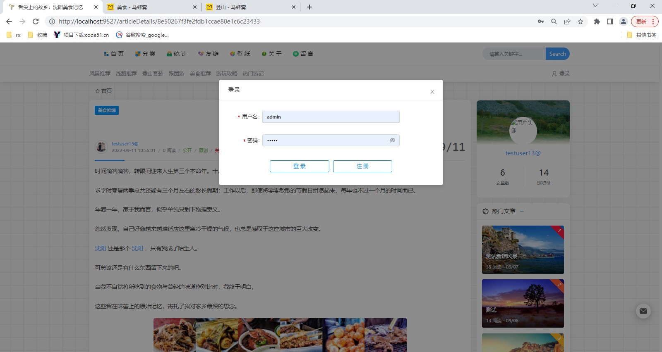
Task: Open the extensions puzzle icon
Action: 597,21
